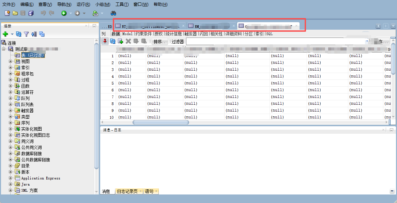Switch to the Model tab
This screenshot has height=203, width=397.
pyautogui.click(x=127, y=34)
